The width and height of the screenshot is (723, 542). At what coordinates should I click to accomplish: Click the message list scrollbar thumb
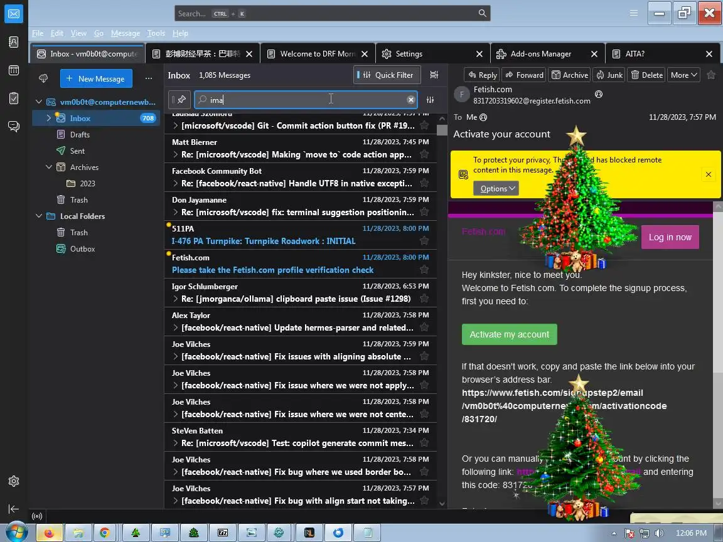point(442,130)
